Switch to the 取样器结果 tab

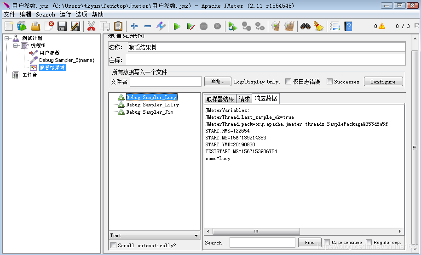coord(220,99)
